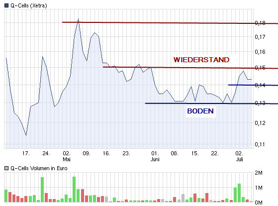Click the lowest price point near 17.
The width and height of the screenshot is (278, 206).
coord(26,135)
